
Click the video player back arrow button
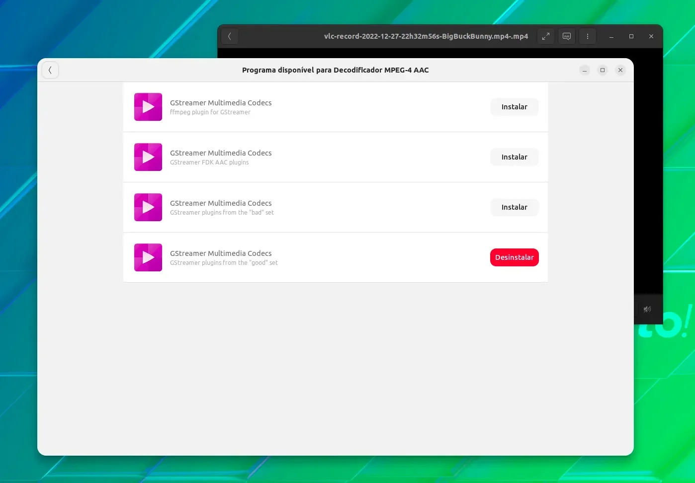click(229, 36)
